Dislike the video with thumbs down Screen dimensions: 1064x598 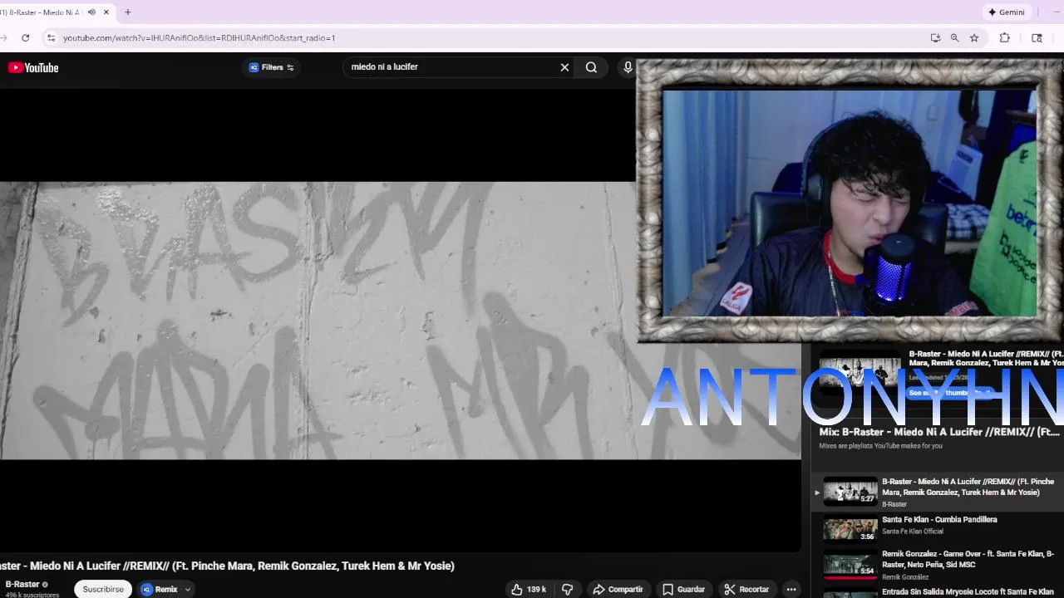coord(568,589)
